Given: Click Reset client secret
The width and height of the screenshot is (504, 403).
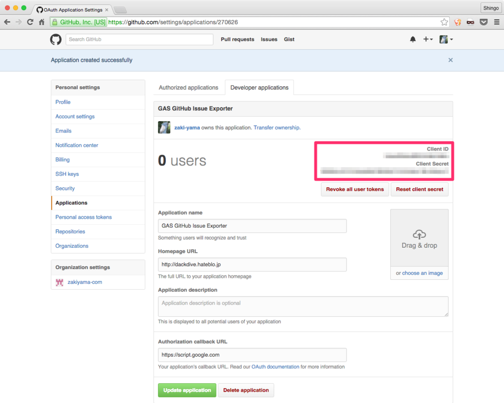Looking at the screenshot, I should [x=419, y=189].
